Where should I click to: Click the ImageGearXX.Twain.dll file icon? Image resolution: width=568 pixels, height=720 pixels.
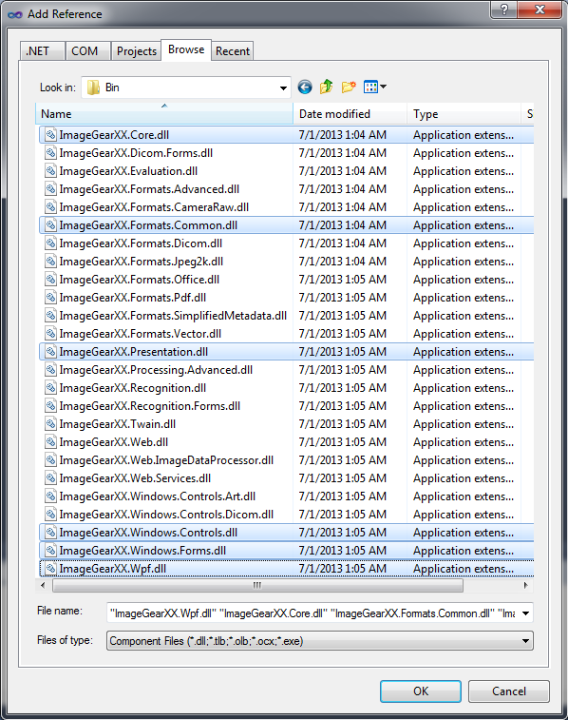51,424
